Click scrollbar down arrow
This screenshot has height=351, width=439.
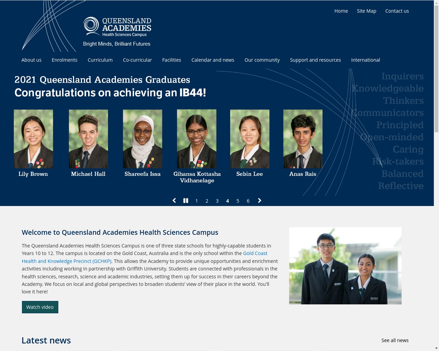[x=436, y=348]
